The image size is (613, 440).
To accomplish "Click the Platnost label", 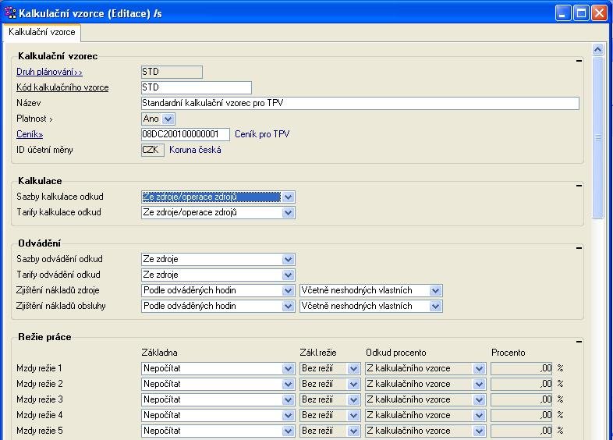I will [x=34, y=119].
